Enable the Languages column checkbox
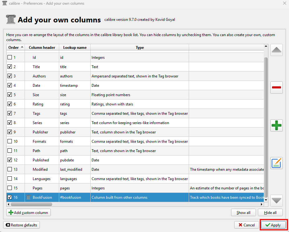Image resolution: width=289 pixels, height=232 pixels. [x=10, y=179]
